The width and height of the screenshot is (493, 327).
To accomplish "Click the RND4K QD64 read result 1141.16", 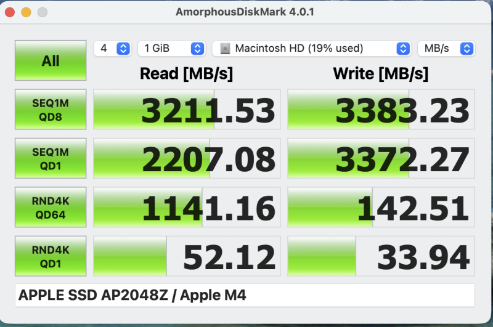I will click(187, 208).
